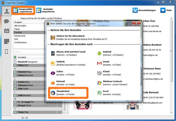Open Helena Bruckner contact card name
The height and width of the screenshot is (121, 176).
(152, 45)
